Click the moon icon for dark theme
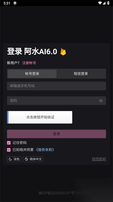The width and height of the screenshot is (113, 202). [x=10, y=159]
